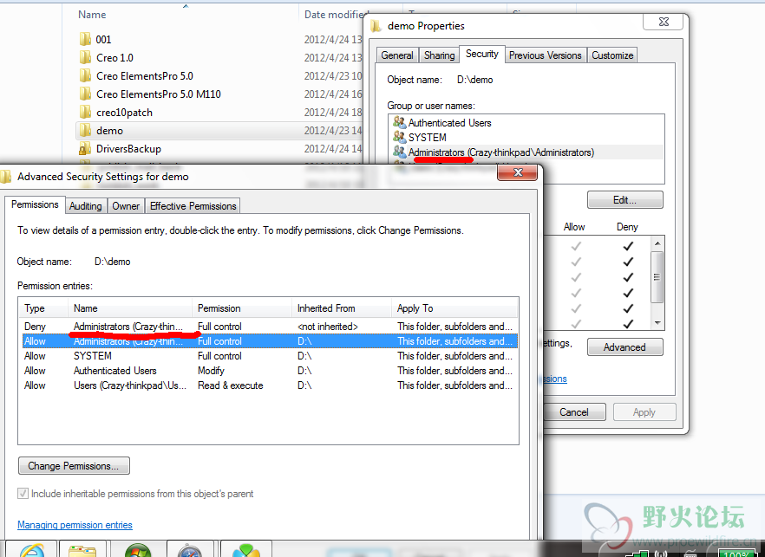Click Cancel in demo Properties
The image size is (765, 557).
point(574,412)
